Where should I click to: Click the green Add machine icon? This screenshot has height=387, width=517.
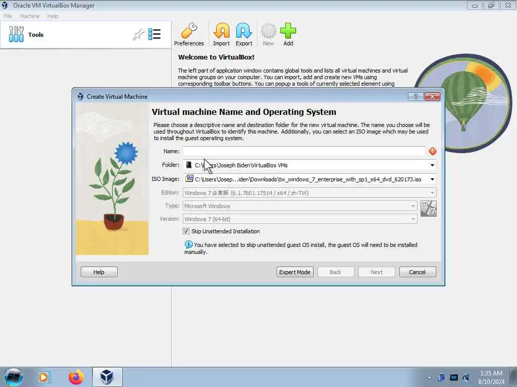[288, 35]
